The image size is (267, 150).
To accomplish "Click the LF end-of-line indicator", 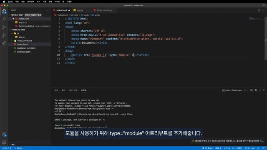I will click(x=233, y=148).
